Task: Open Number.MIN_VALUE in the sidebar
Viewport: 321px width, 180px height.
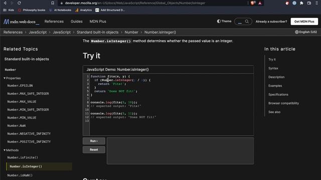Action: pyautogui.click(x=22, y=118)
